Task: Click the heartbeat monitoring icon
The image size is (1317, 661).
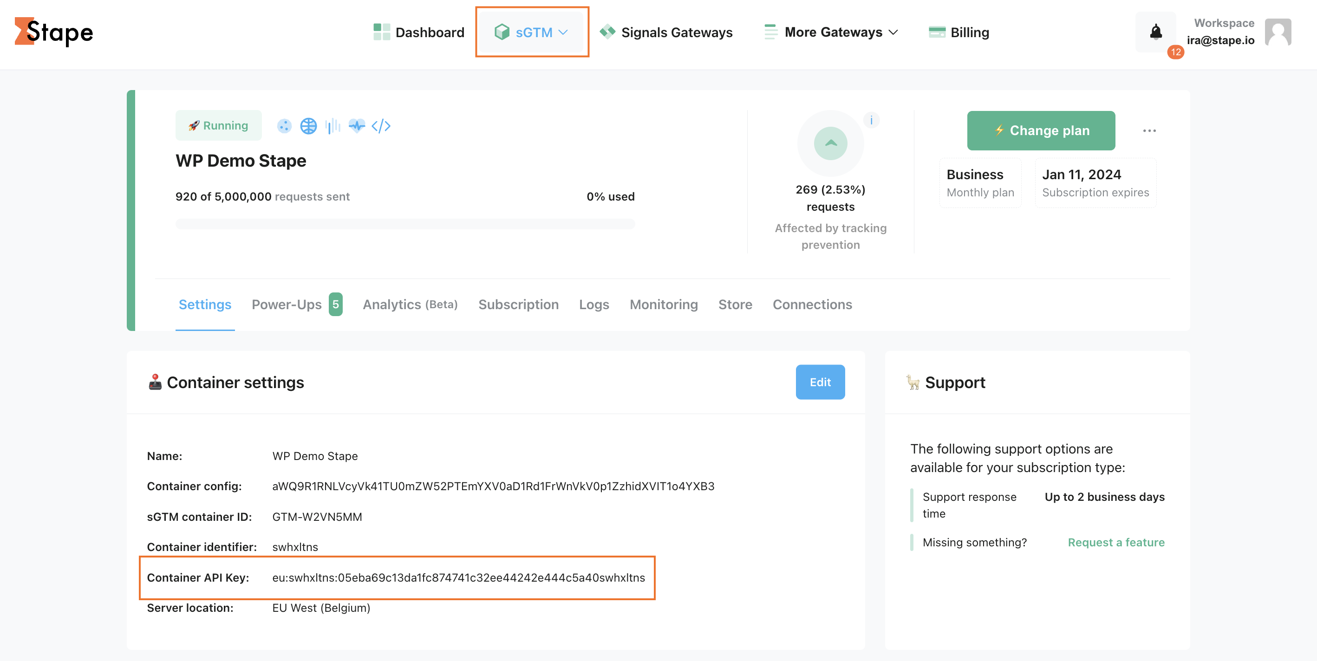Action: tap(357, 126)
